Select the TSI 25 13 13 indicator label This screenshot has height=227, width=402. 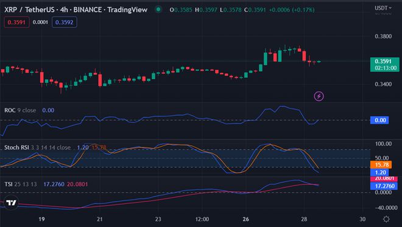pyautogui.click(x=21, y=184)
